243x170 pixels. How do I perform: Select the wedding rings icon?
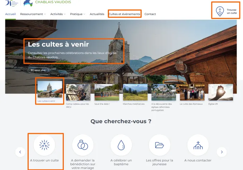pos(83,145)
